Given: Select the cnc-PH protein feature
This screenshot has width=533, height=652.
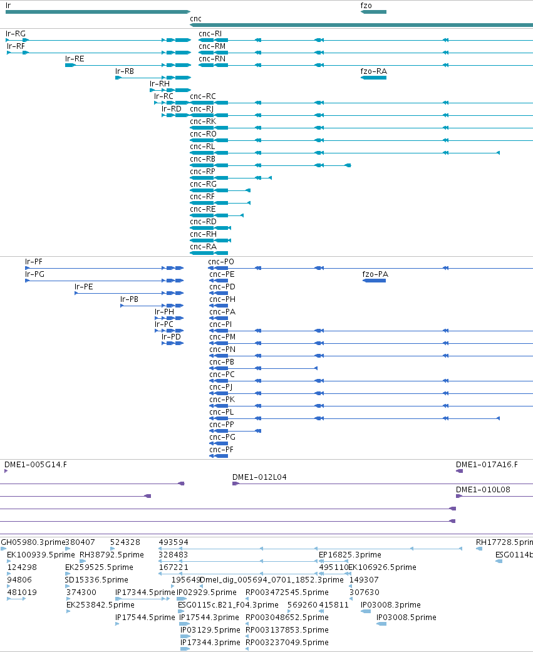Looking at the screenshot, I should pos(219,306).
